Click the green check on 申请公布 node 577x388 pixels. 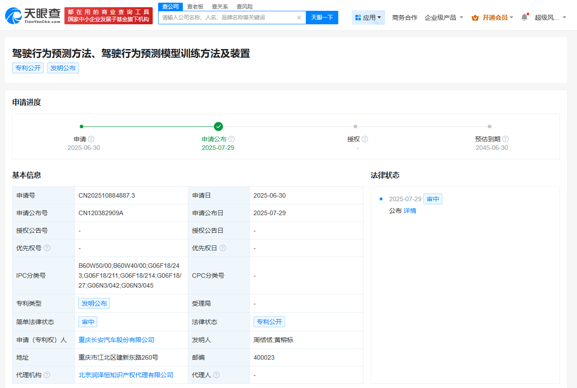tap(218, 126)
